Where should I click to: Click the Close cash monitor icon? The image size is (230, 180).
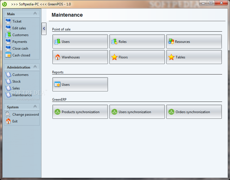pyautogui.click(x=8, y=48)
